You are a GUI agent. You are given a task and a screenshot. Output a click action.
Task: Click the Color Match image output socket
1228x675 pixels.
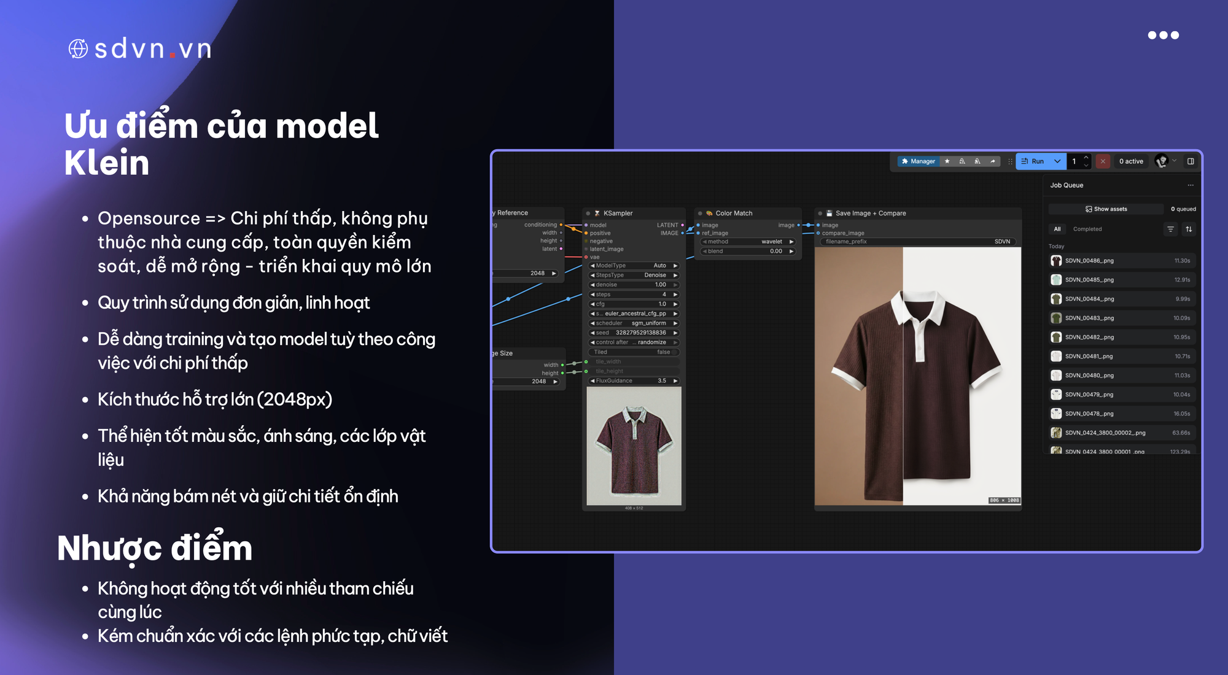(x=798, y=225)
